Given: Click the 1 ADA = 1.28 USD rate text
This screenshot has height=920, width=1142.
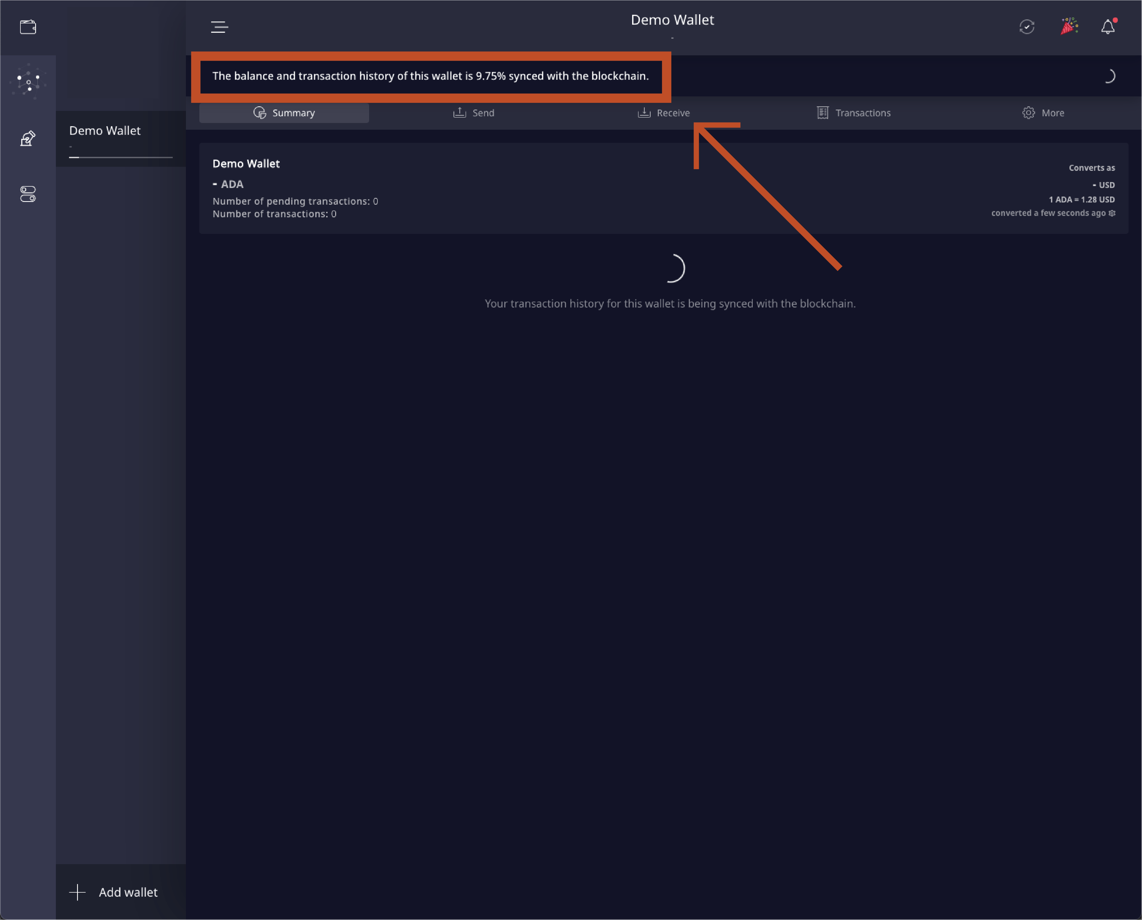Looking at the screenshot, I should pyautogui.click(x=1082, y=200).
